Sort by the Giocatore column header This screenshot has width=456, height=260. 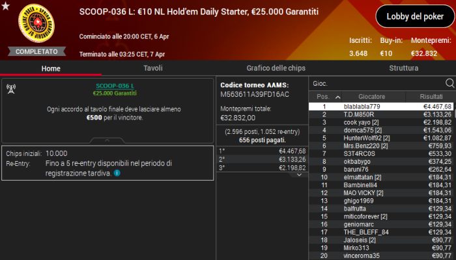tap(372, 97)
